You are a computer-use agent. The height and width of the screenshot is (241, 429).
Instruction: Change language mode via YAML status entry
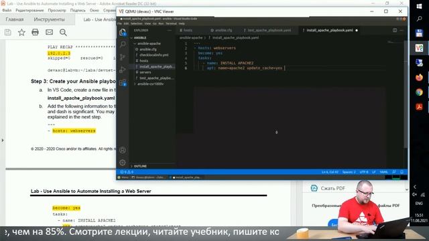point(384,172)
